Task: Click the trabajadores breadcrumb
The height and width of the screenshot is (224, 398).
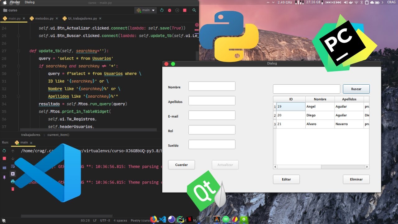Action: coord(31,135)
